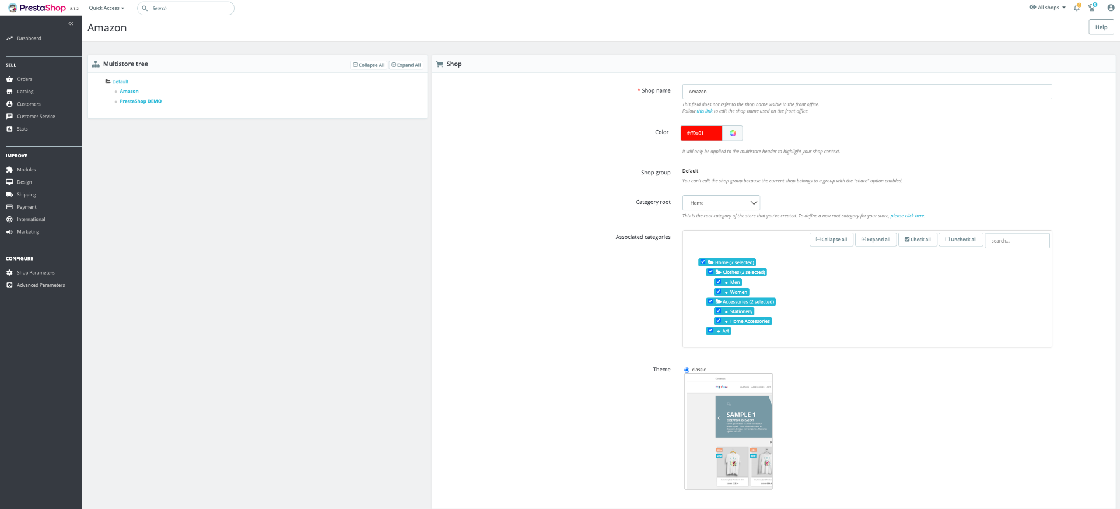Click the Shop name input field
Image resolution: width=1120 pixels, height=509 pixels.
point(867,92)
